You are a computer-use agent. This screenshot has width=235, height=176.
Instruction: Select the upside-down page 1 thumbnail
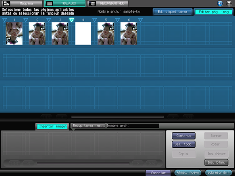14,34
